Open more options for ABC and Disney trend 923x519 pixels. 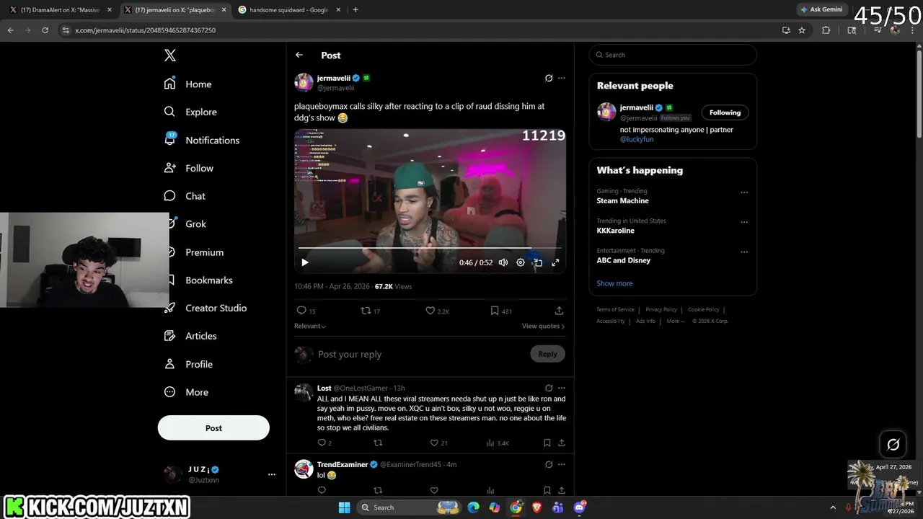coord(744,252)
